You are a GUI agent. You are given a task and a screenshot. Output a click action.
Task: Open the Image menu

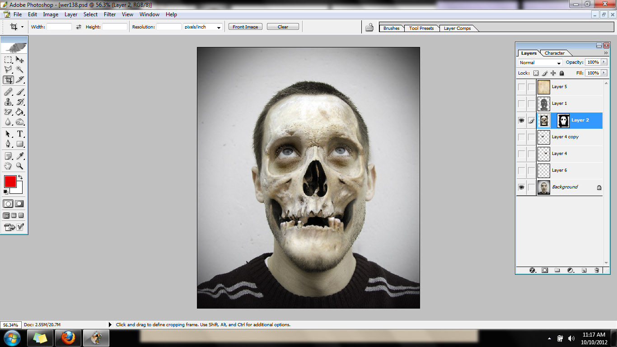[51, 14]
